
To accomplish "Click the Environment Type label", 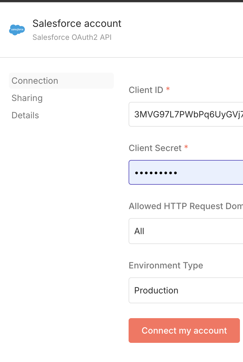I will coord(166,265).
